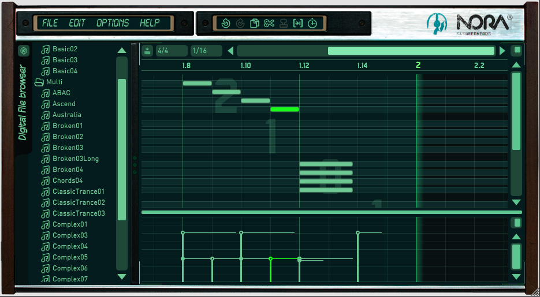The width and height of the screenshot is (540, 297).
Task: Click the timeline scroll right arrow
Action: (x=502, y=51)
